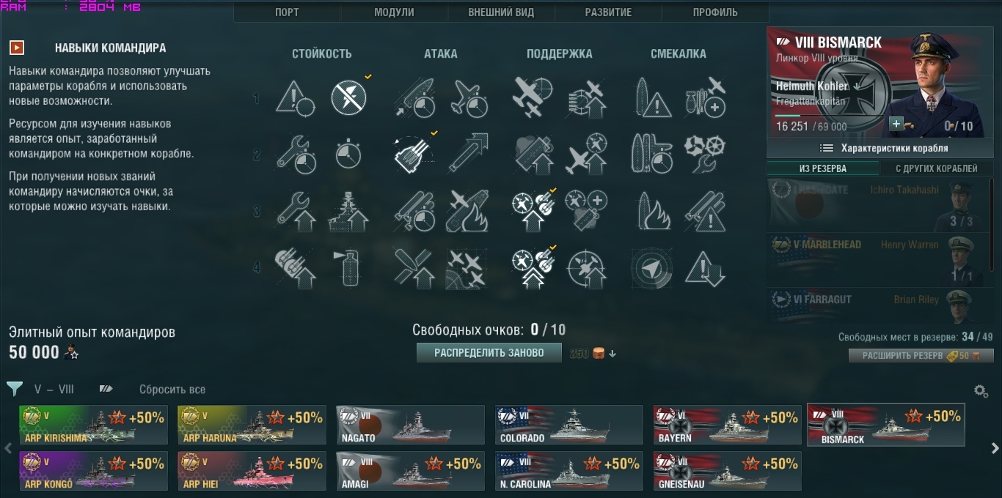Image resolution: width=1002 pixels, height=498 pixels.
Task: Select the N. Carolina ship thumbnail
Action: (x=569, y=471)
